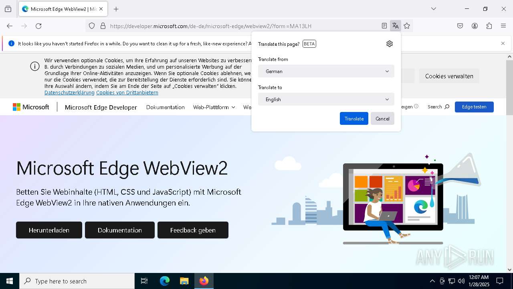Open the Windows Start menu
This screenshot has width=513, height=289.
click(10, 281)
